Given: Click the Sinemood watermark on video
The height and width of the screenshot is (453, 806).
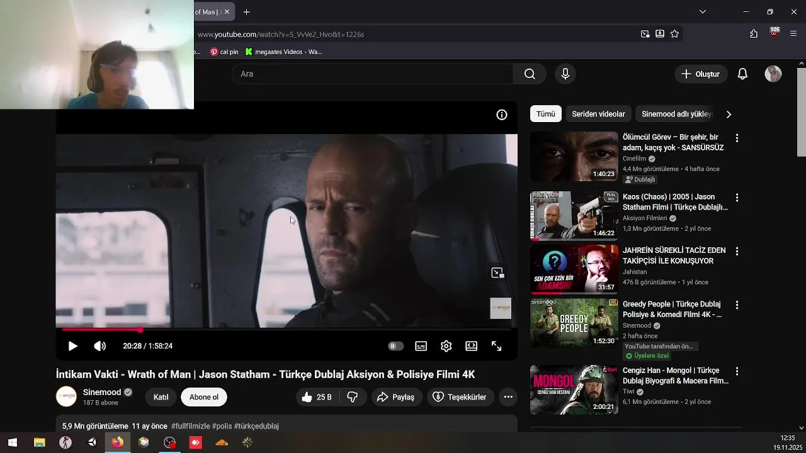Looking at the screenshot, I should [x=501, y=308].
